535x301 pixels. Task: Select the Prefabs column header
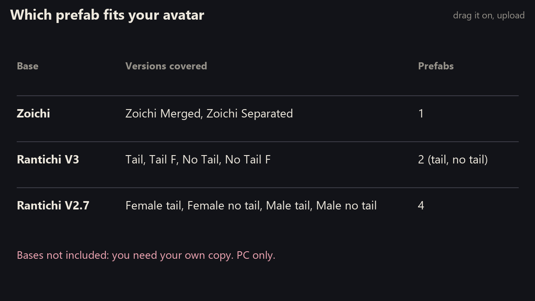point(436,66)
